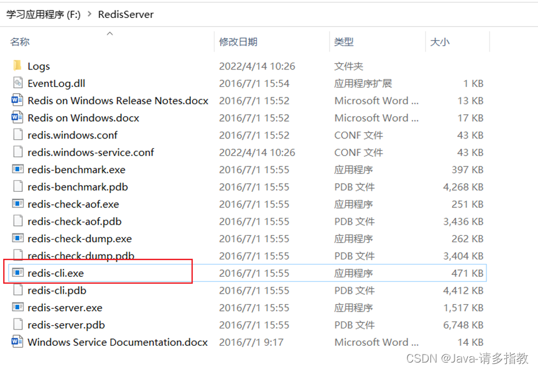Select the redis.windows.conf file name
Screen dimensions: 538x370
point(72,135)
